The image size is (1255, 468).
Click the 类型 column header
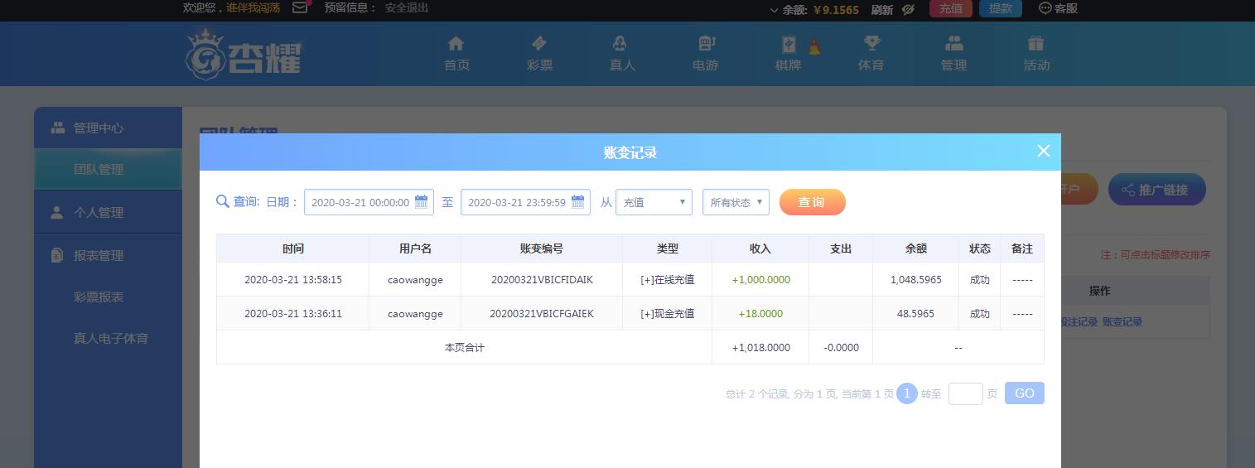[667, 248]
